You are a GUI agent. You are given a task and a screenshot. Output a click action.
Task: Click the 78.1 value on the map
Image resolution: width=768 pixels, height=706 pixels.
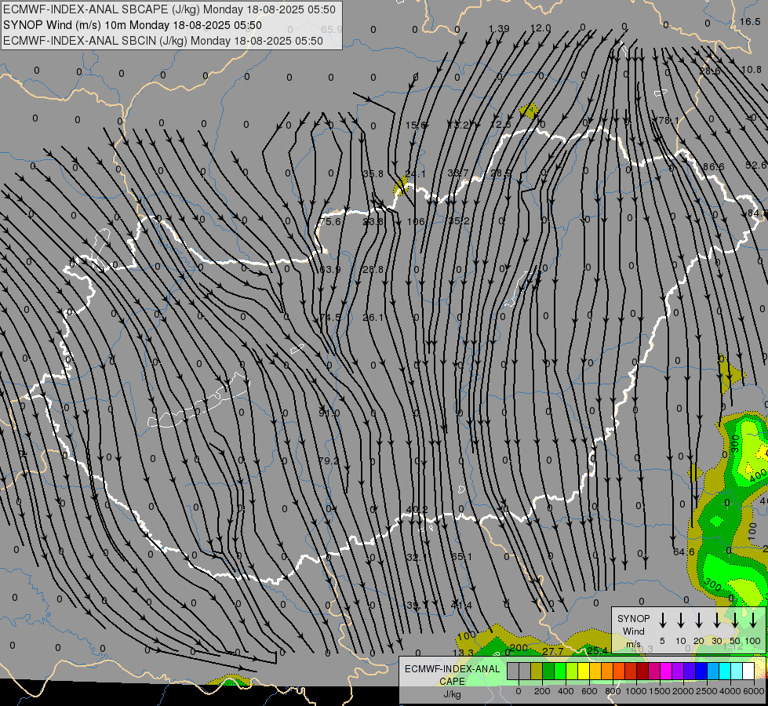tap(668, 120)
